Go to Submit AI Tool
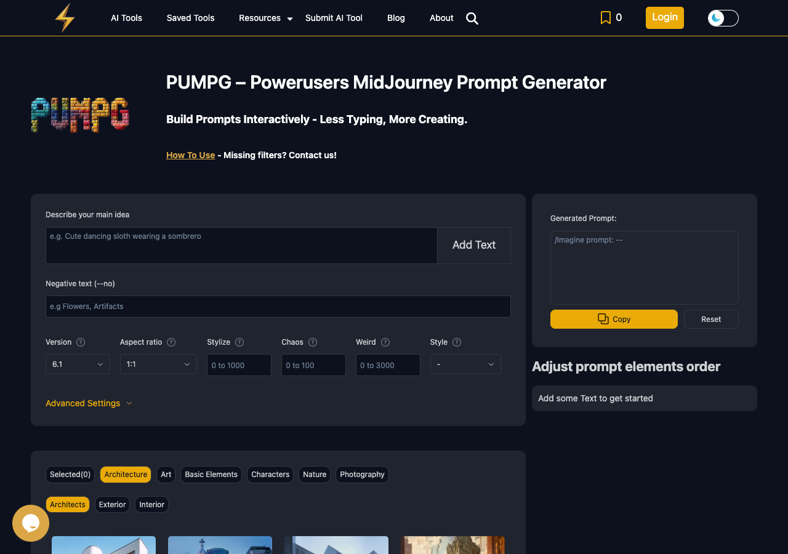Viewport: 788px width, 554px height. 334,18
